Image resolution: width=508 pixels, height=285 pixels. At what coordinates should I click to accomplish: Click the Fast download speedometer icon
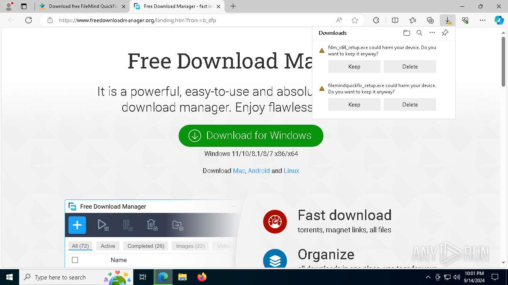[x=275, y=222]
